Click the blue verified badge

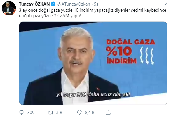(53, 4)
